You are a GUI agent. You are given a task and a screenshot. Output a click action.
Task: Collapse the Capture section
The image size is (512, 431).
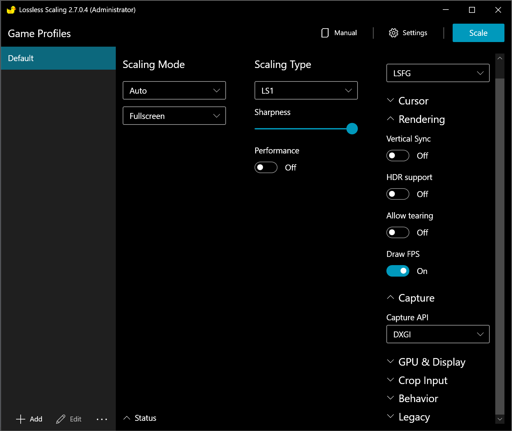point(411,298)
